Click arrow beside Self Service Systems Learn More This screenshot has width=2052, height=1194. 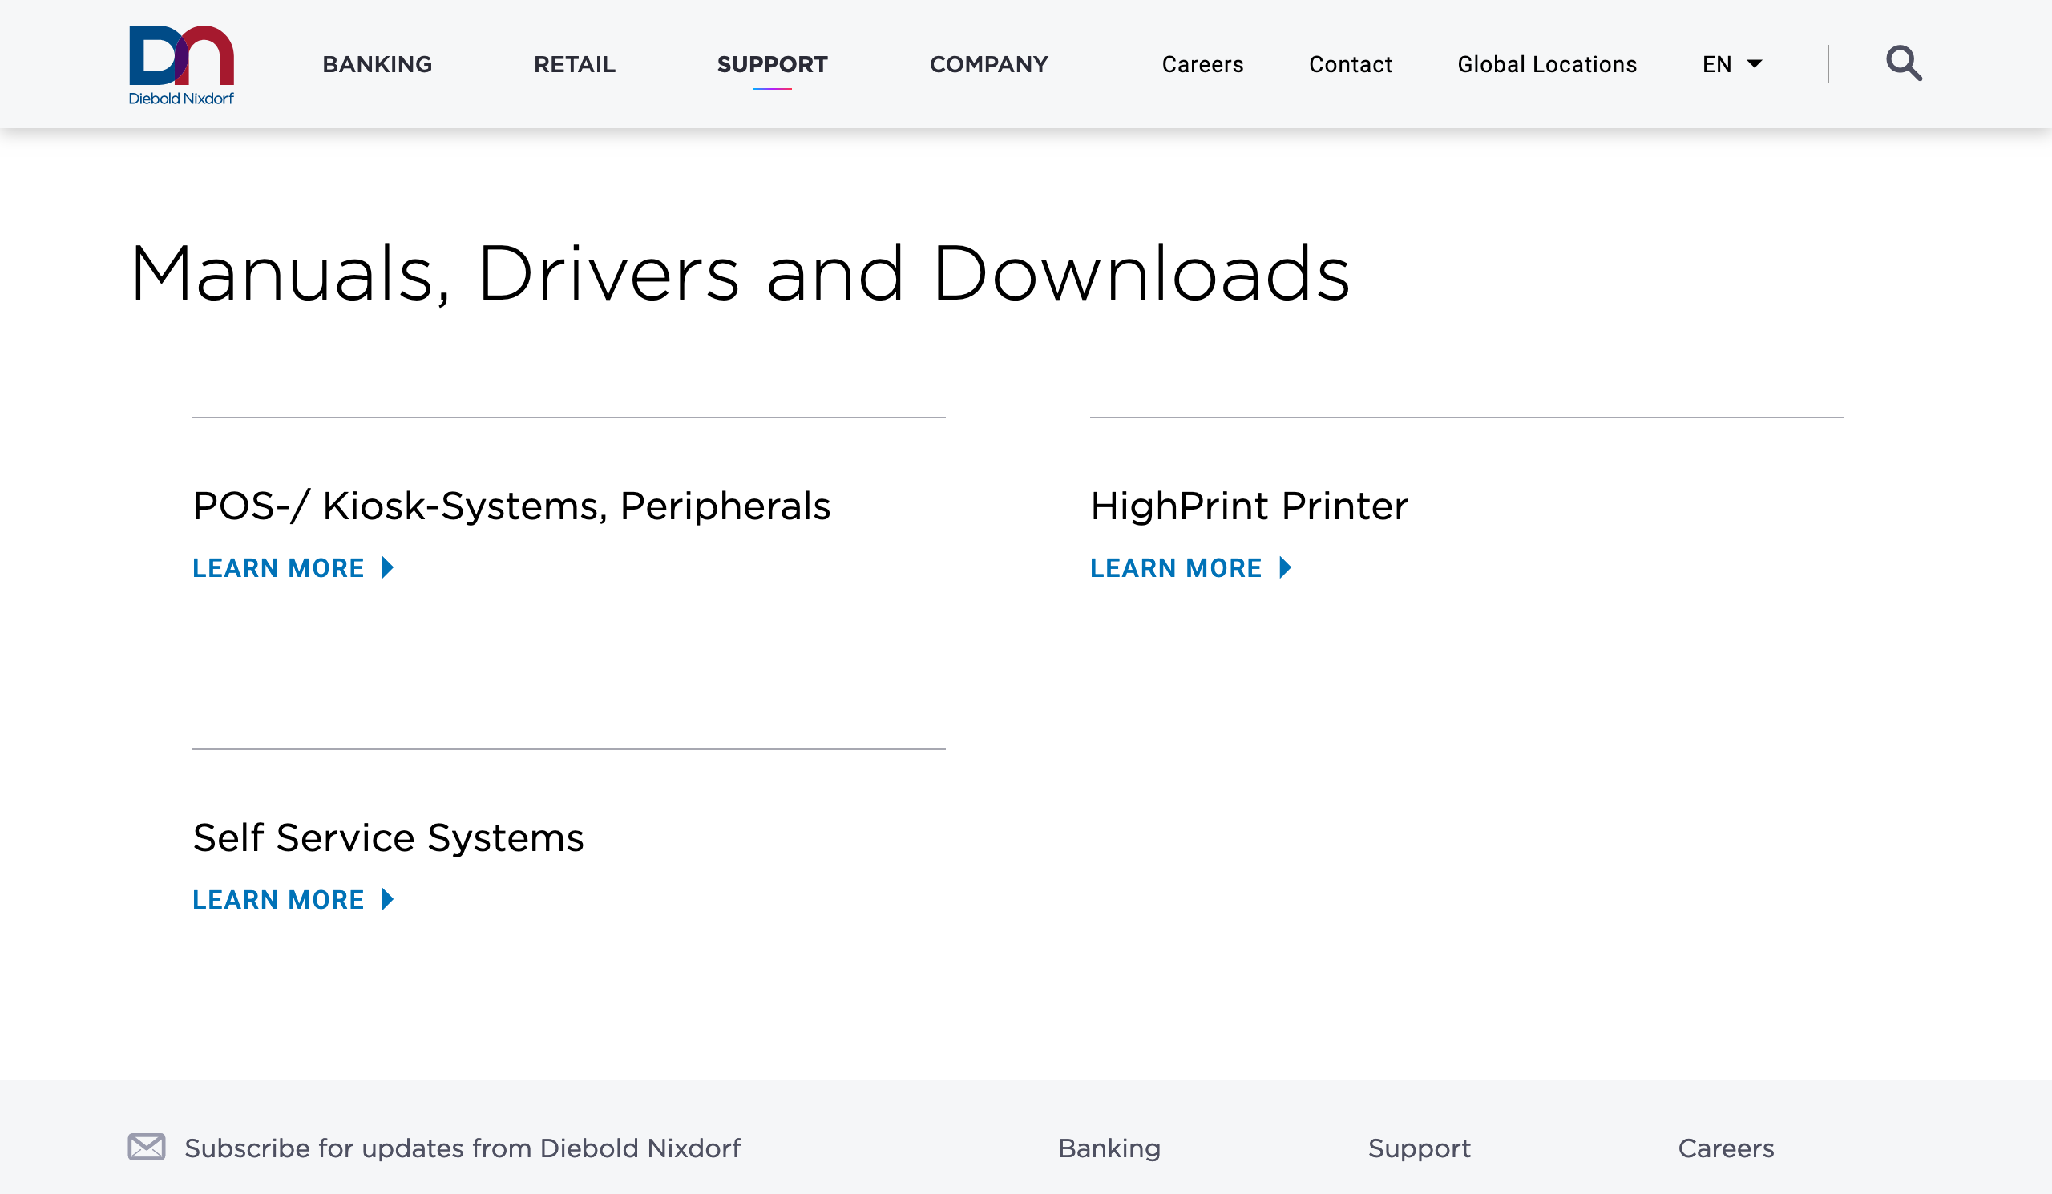tap(389, 898)
